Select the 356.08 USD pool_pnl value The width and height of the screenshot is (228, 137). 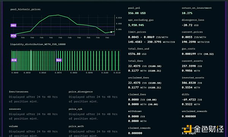click(137, 13)
